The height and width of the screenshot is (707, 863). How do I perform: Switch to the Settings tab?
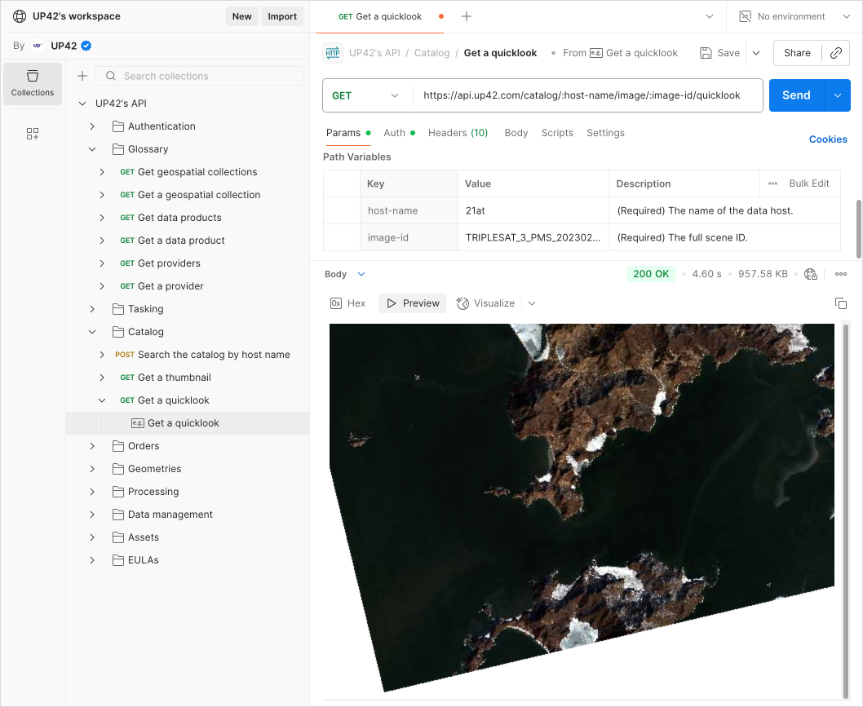click(x=605, y=133)
